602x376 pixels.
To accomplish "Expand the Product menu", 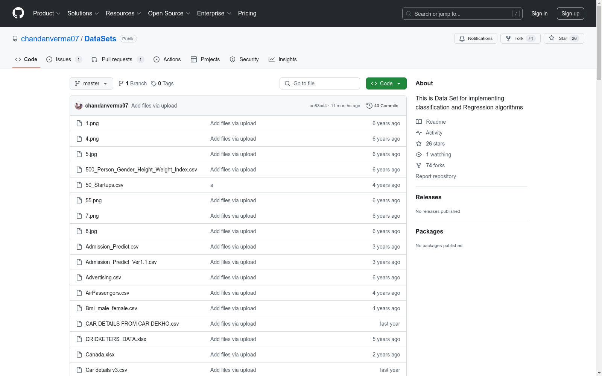I will [47, 13].
